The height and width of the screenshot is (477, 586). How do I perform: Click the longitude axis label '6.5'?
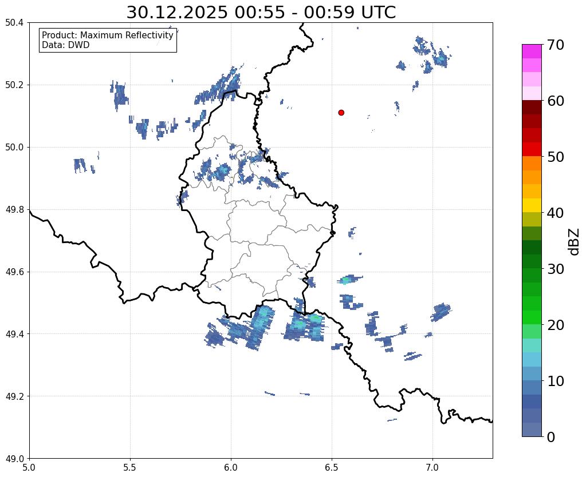point(332,468)
